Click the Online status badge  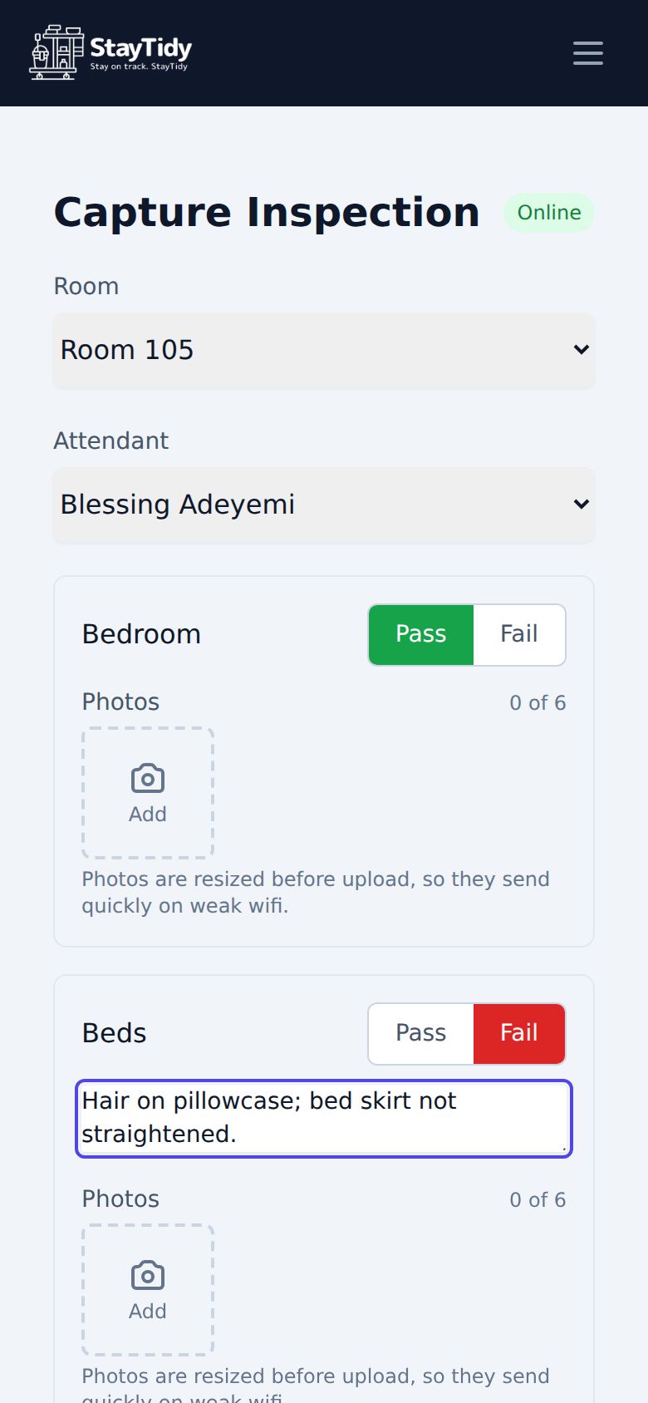click(x=549, y=213)
